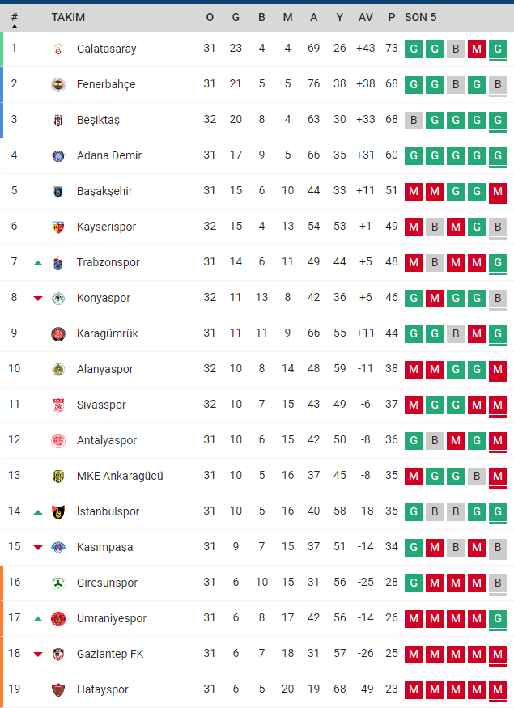Click the Hatayspor club logo
514x708 pixels.
coord(58,690)
